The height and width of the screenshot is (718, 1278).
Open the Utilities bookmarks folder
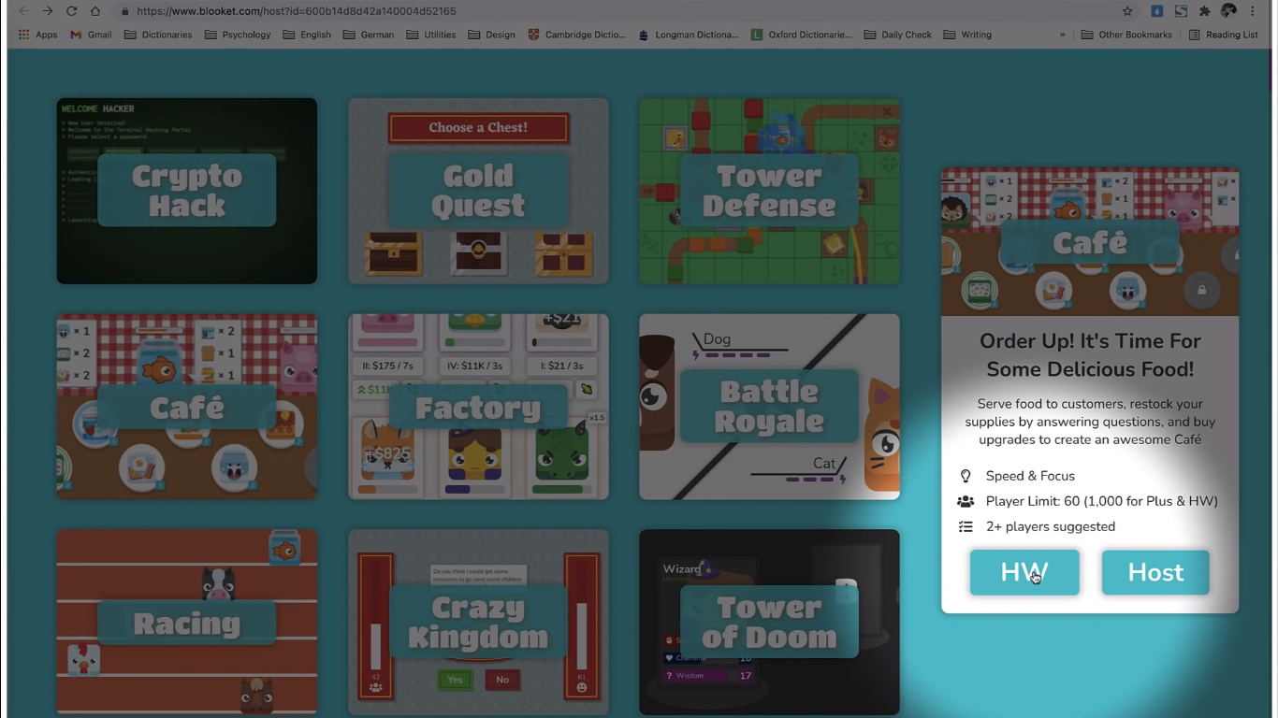pyautogui.click(x=431, y=35)
